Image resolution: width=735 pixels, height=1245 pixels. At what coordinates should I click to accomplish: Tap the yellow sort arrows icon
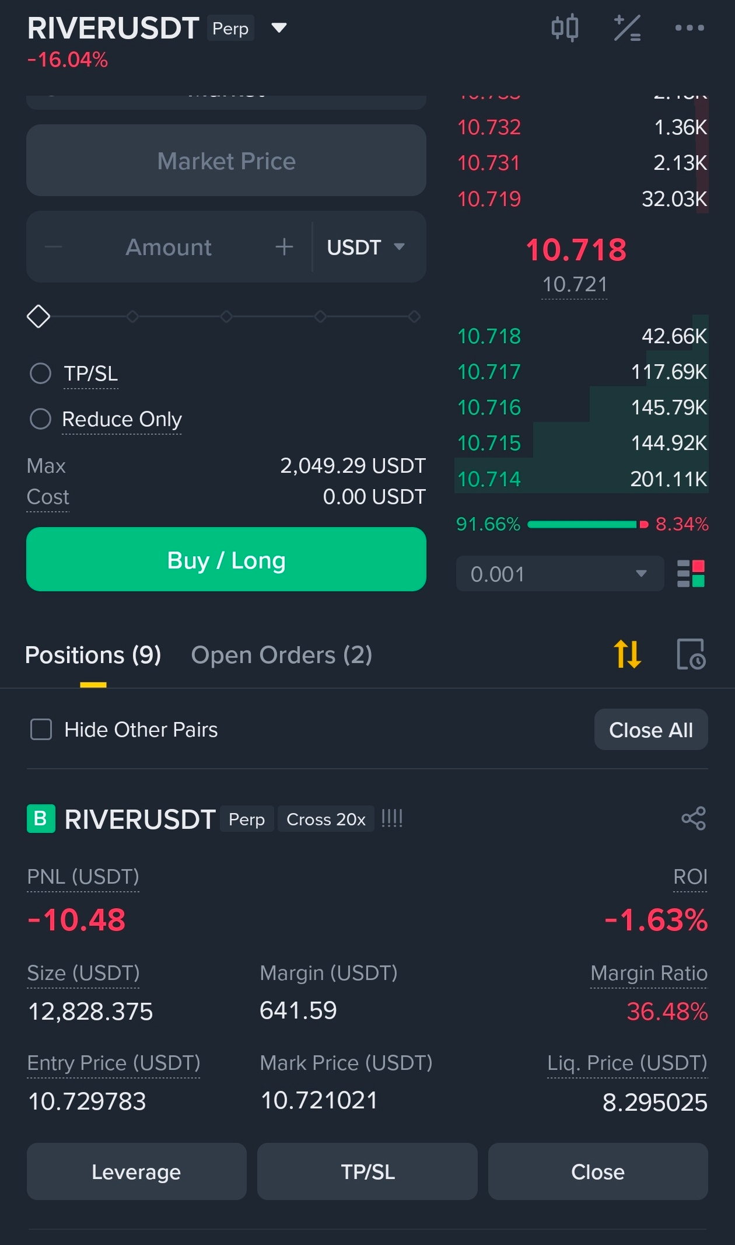tap(628, 654)
